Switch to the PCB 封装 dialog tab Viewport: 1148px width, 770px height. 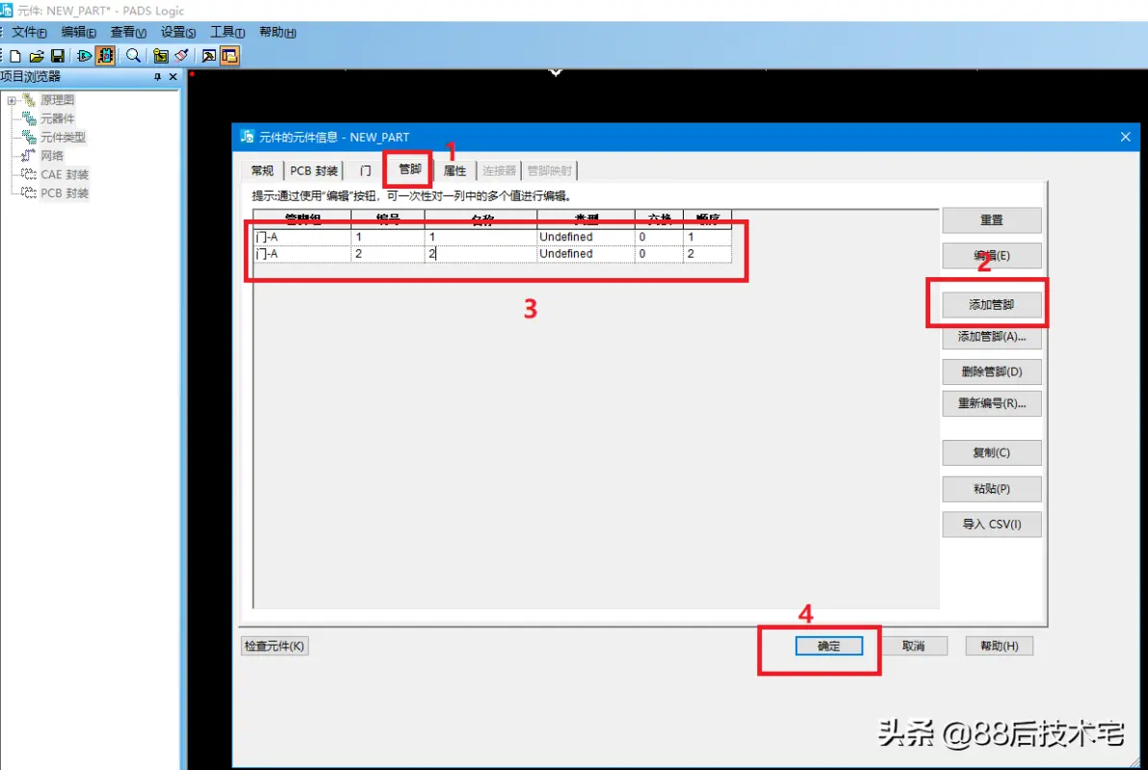click(314, 170)
